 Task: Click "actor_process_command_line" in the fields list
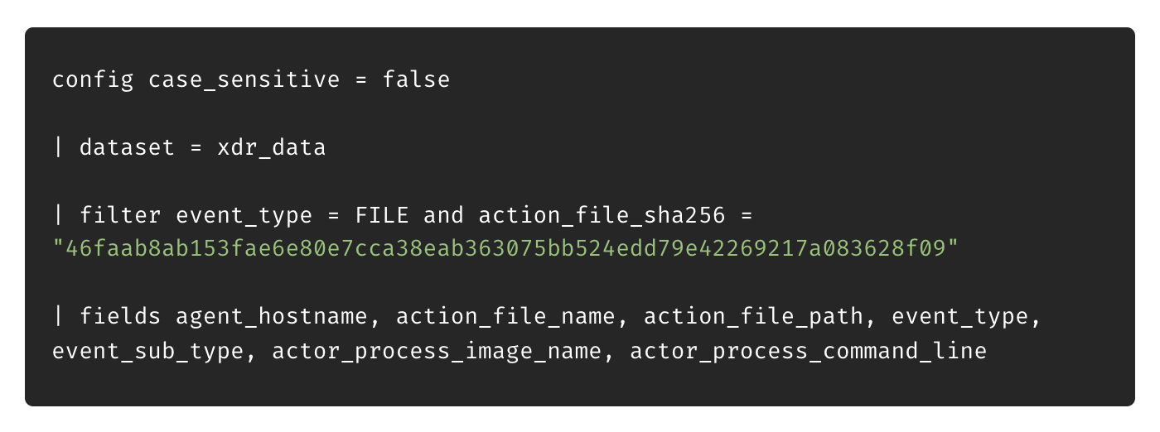click(x=808, y=351)
